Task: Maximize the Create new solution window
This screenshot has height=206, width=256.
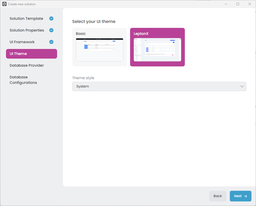Action: pos(238,4)
